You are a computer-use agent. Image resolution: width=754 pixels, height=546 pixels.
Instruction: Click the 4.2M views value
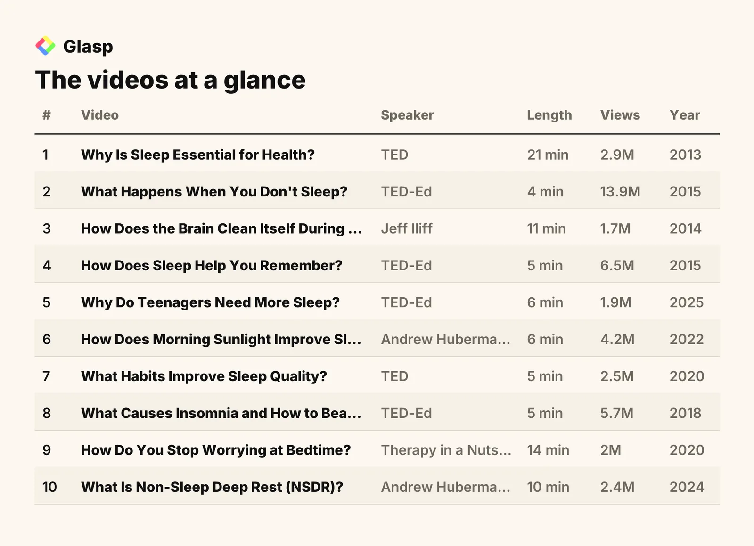pyautogui.click(x=617, y=339)
